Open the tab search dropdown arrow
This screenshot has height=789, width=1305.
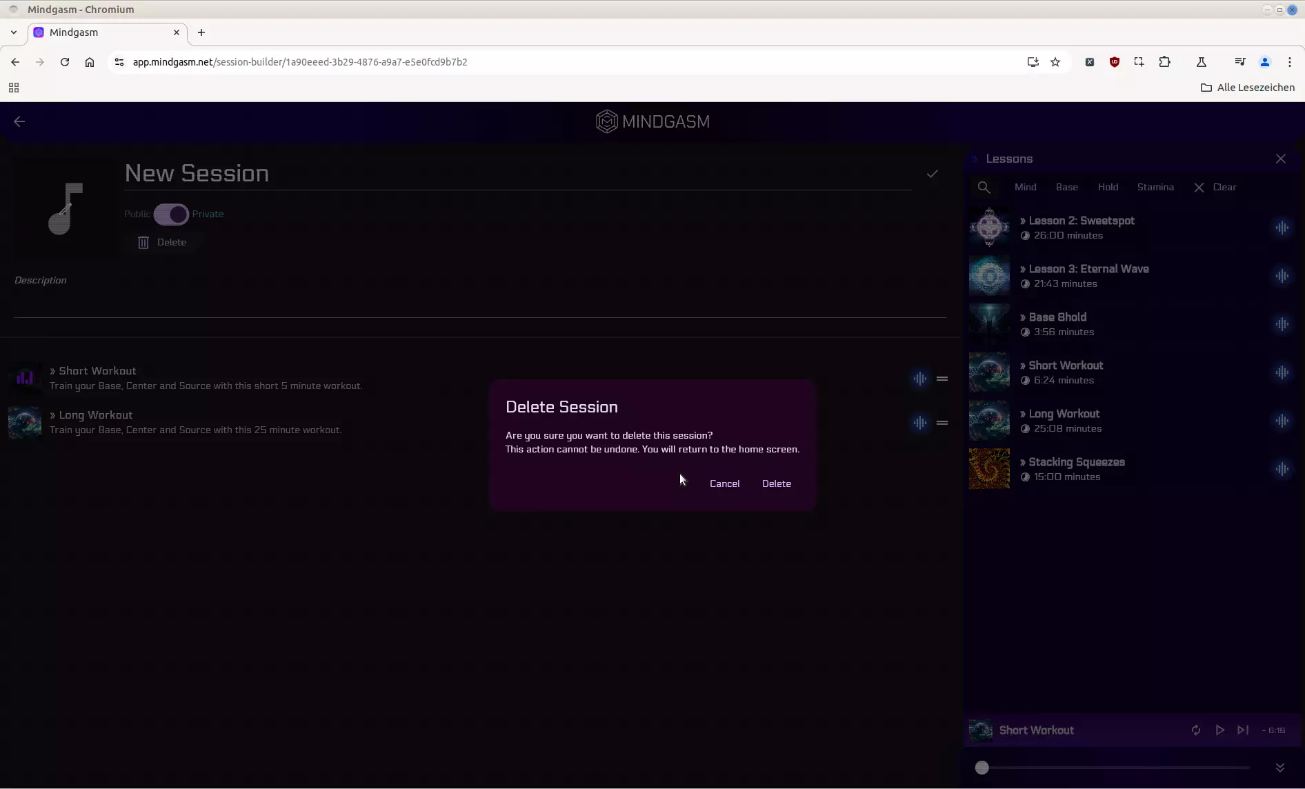(14, 32)
